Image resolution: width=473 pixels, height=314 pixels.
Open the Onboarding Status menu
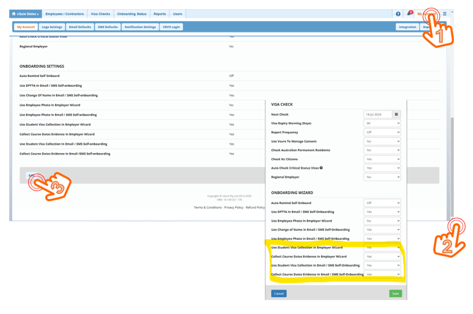tap(131, 13)
